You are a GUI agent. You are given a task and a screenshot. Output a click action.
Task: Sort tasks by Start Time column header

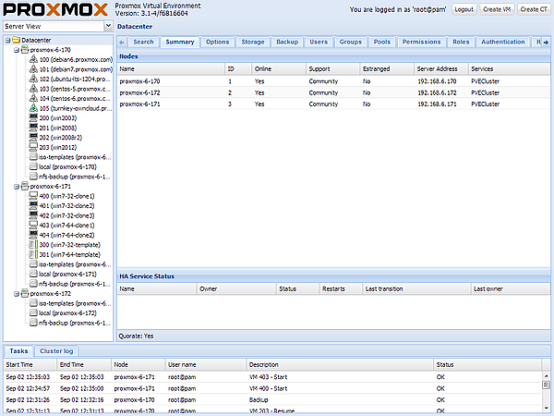[30, 365]
